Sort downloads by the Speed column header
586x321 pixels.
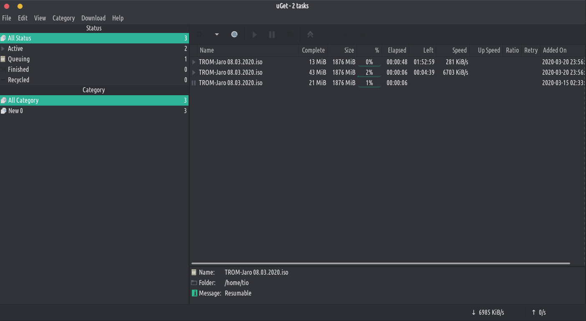pos(459,50)
